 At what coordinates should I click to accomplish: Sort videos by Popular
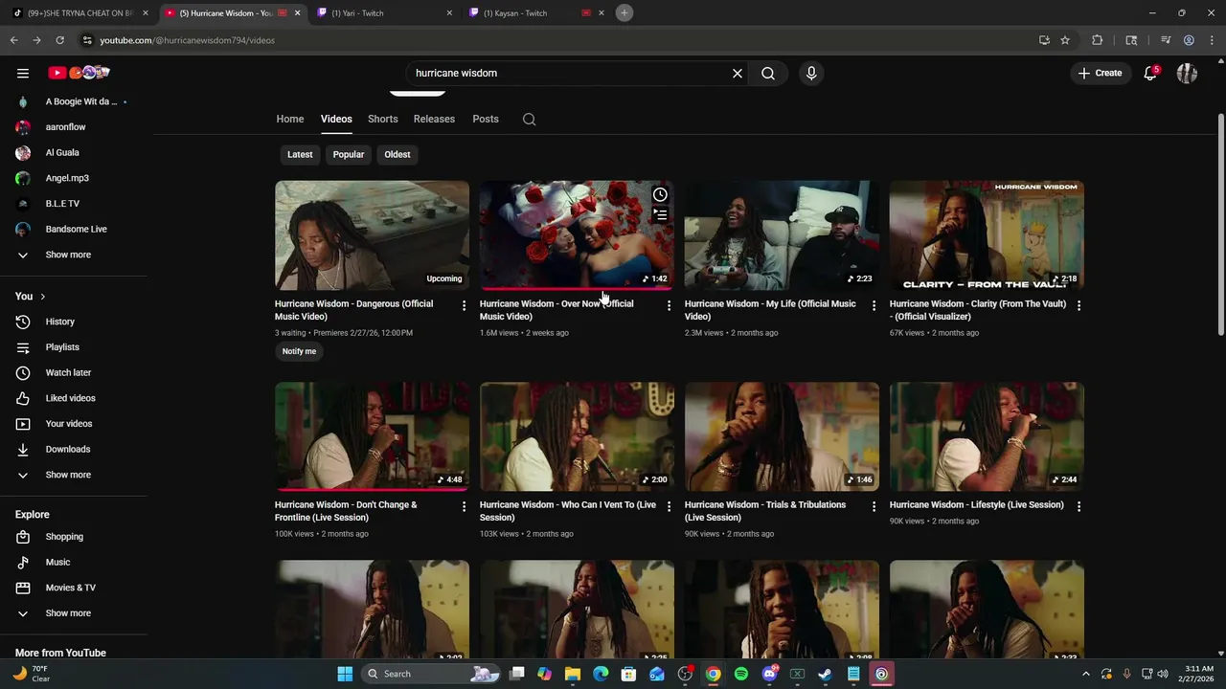[349, 154]
